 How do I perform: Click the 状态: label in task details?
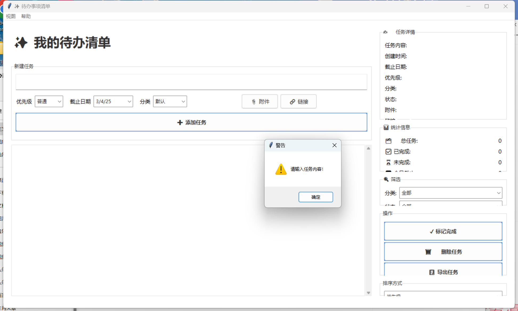pyautogui.click(x=391, y=99)
